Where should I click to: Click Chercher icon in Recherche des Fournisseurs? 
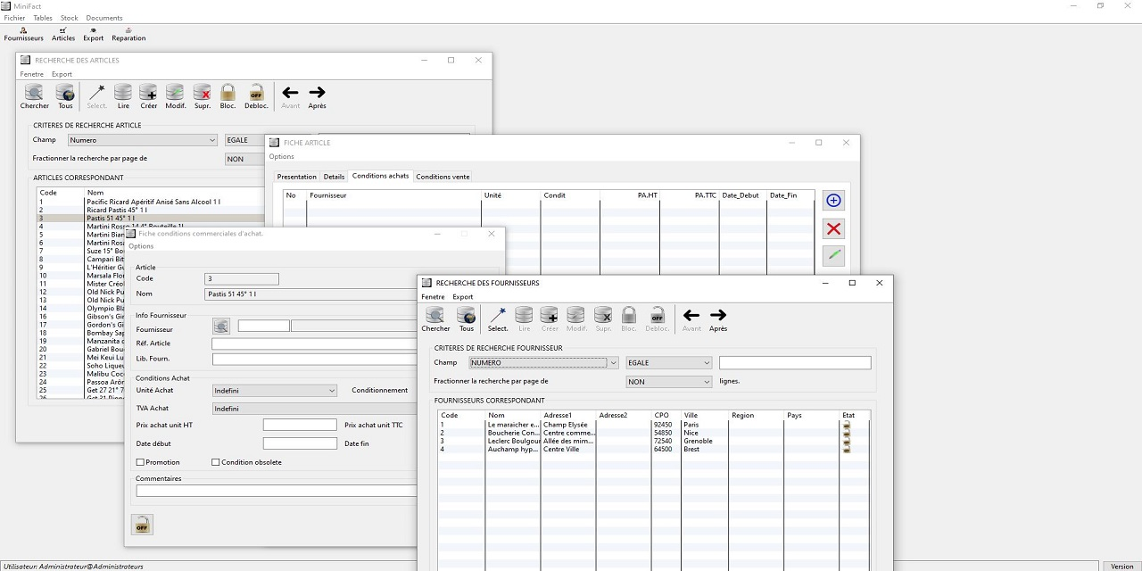tap(435, 316)
